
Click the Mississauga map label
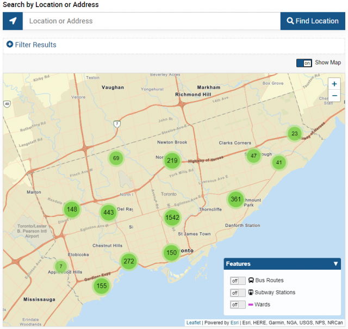(39, 299)
